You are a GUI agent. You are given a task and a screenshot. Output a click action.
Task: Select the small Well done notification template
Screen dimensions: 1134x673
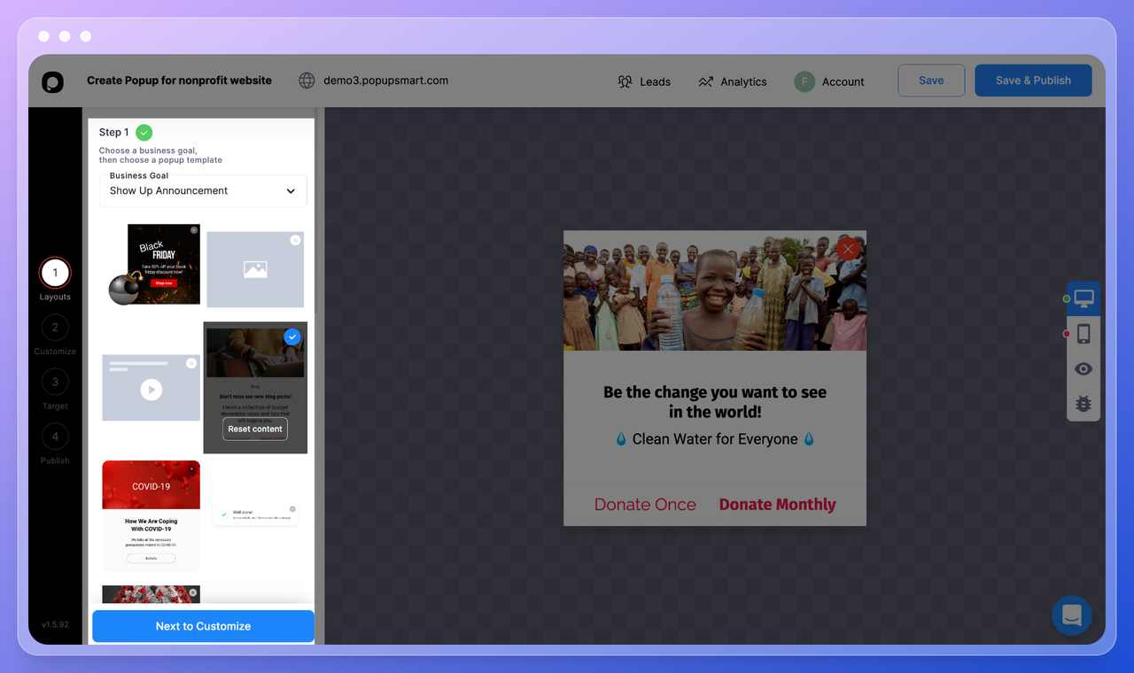click(255, 514)
